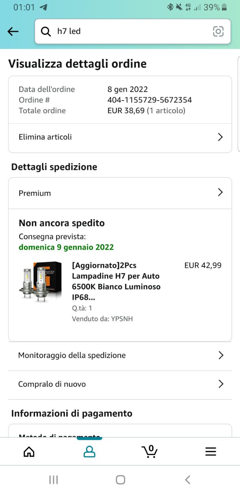240x493 pixels.
Task: Select the Elimina articoli option
Action: pos(45,137)
